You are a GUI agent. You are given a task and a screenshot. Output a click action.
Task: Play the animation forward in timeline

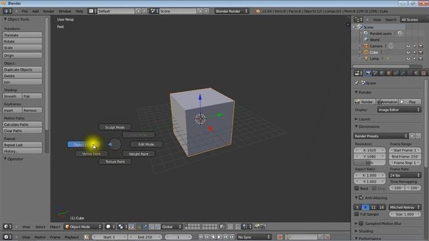coord(219,237)
